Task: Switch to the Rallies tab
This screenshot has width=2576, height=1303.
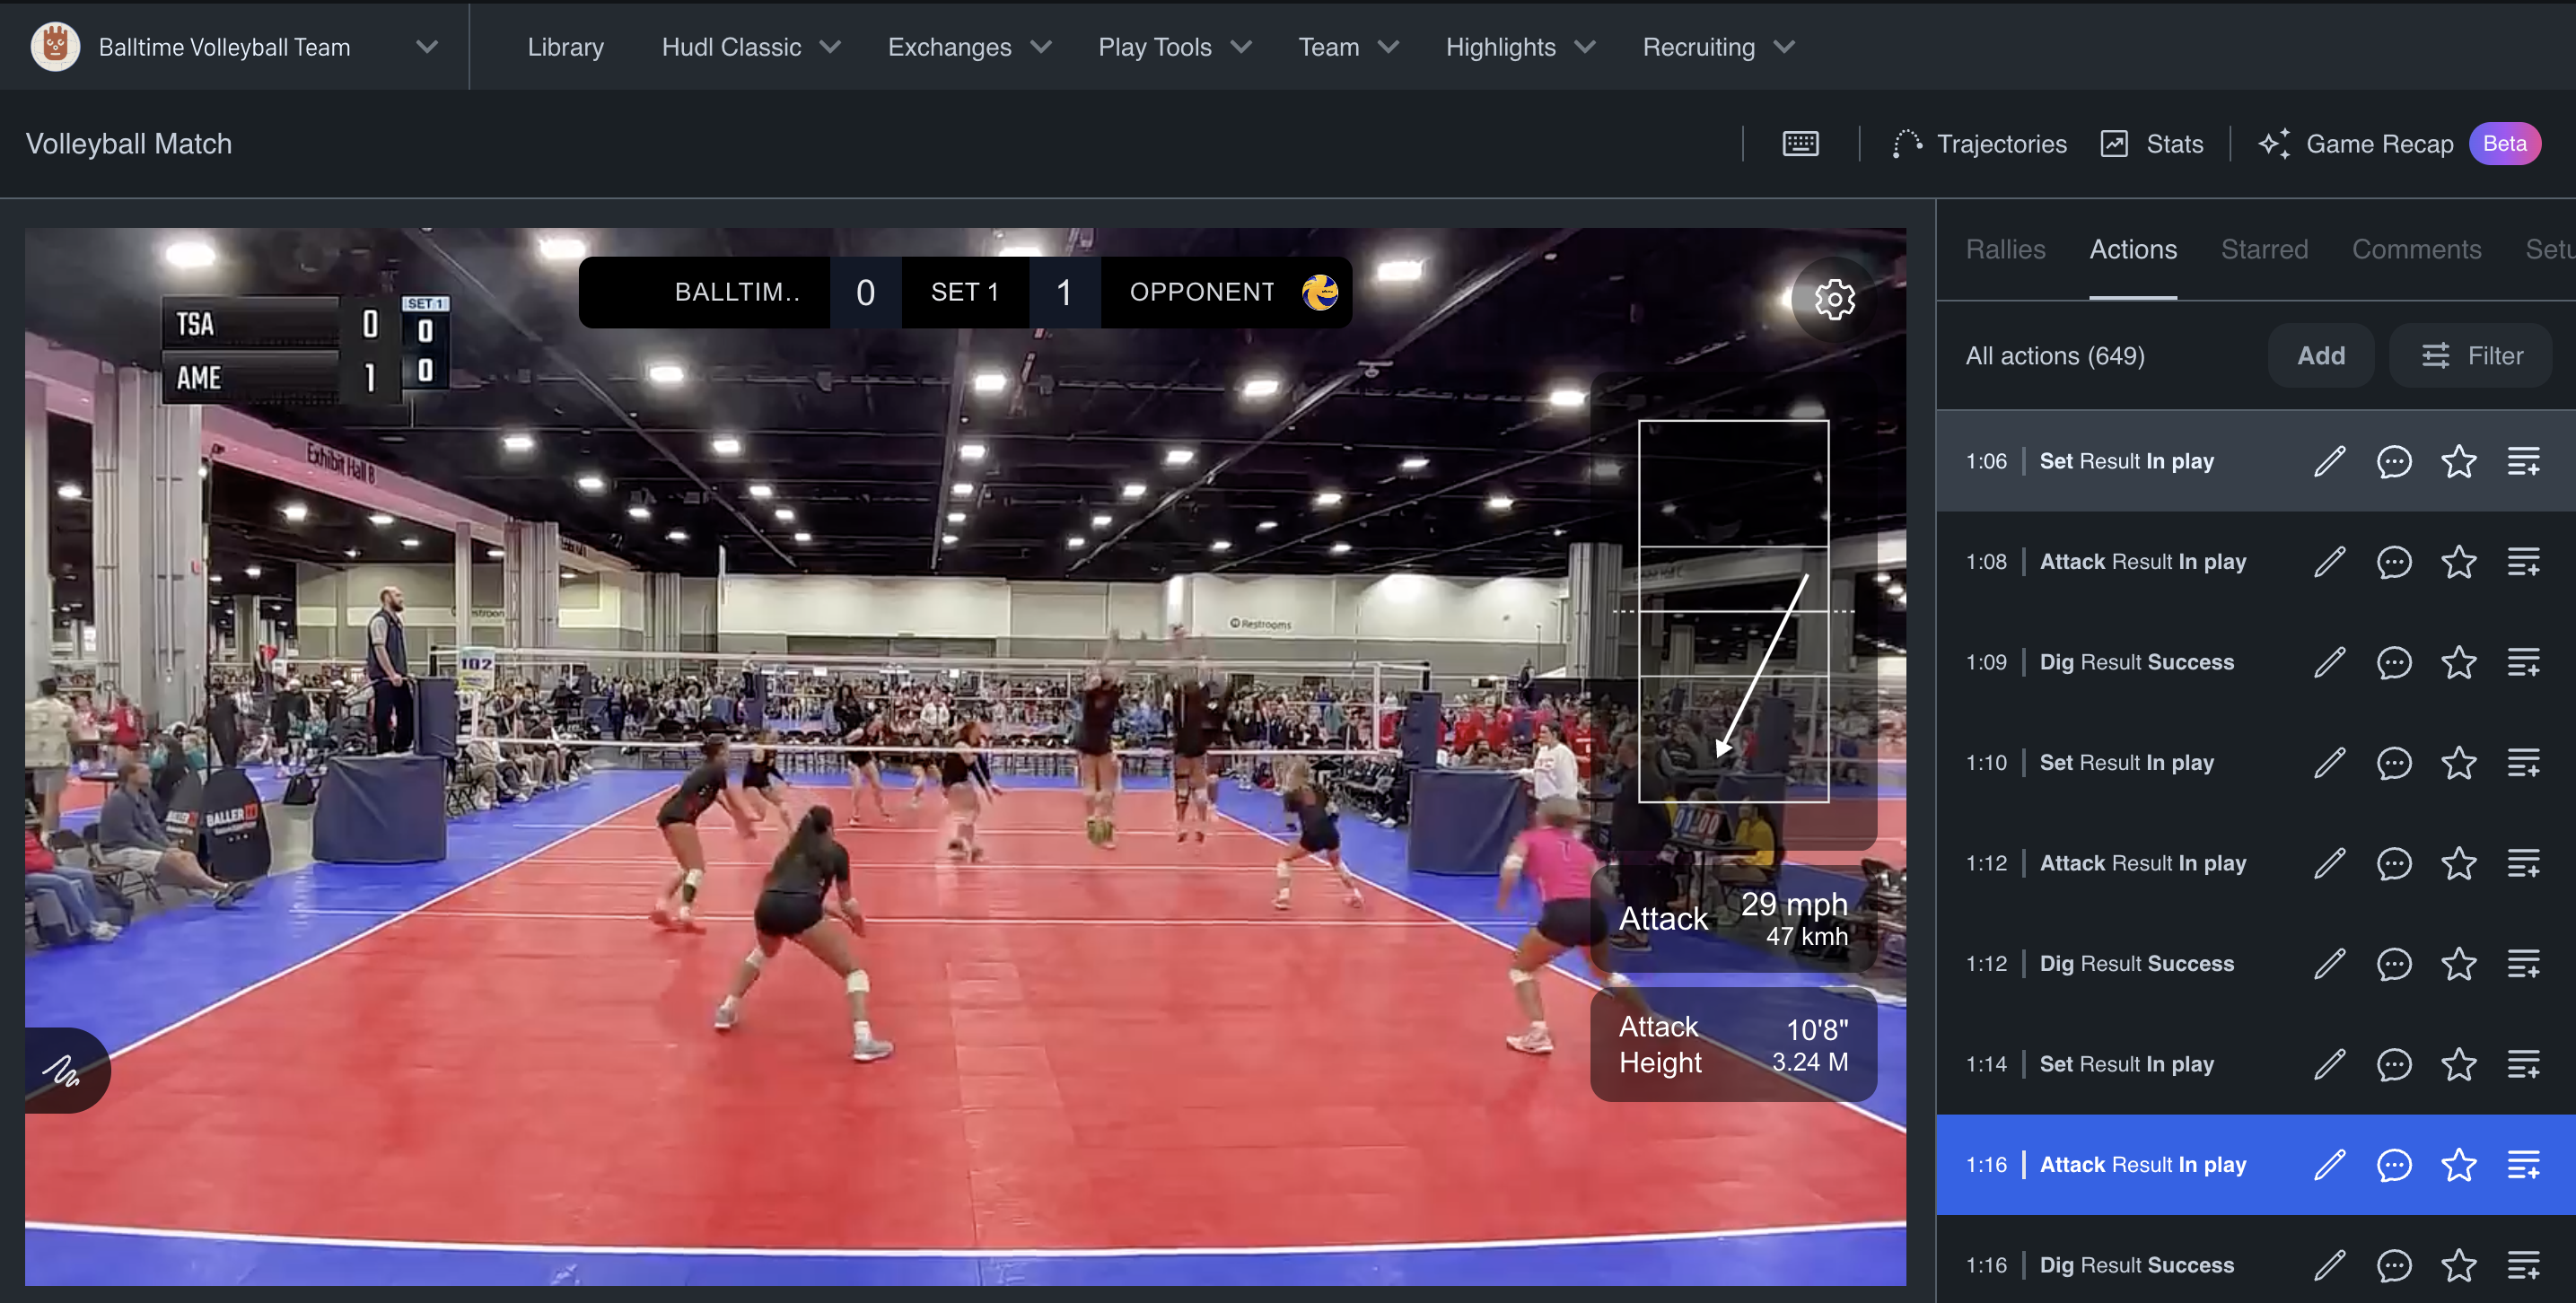Action: (x=2005, y=249)
